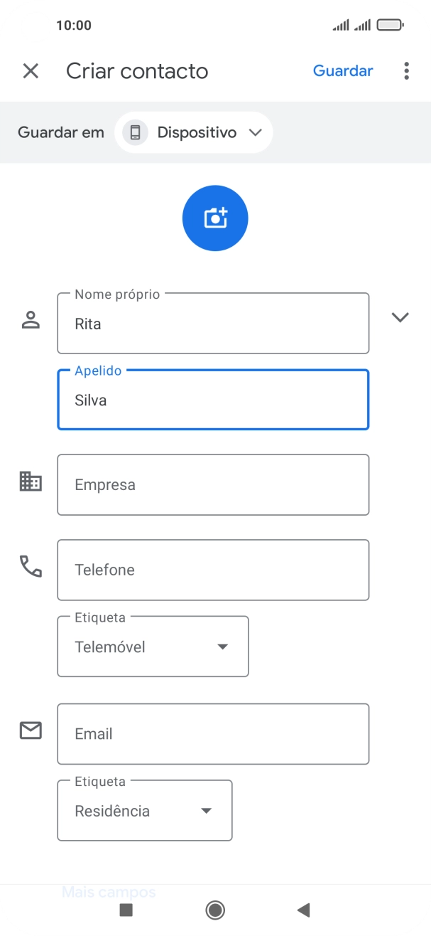Open Mais campos for extra fields
Screen dimensions: 431x936
(x=109, y=891)
